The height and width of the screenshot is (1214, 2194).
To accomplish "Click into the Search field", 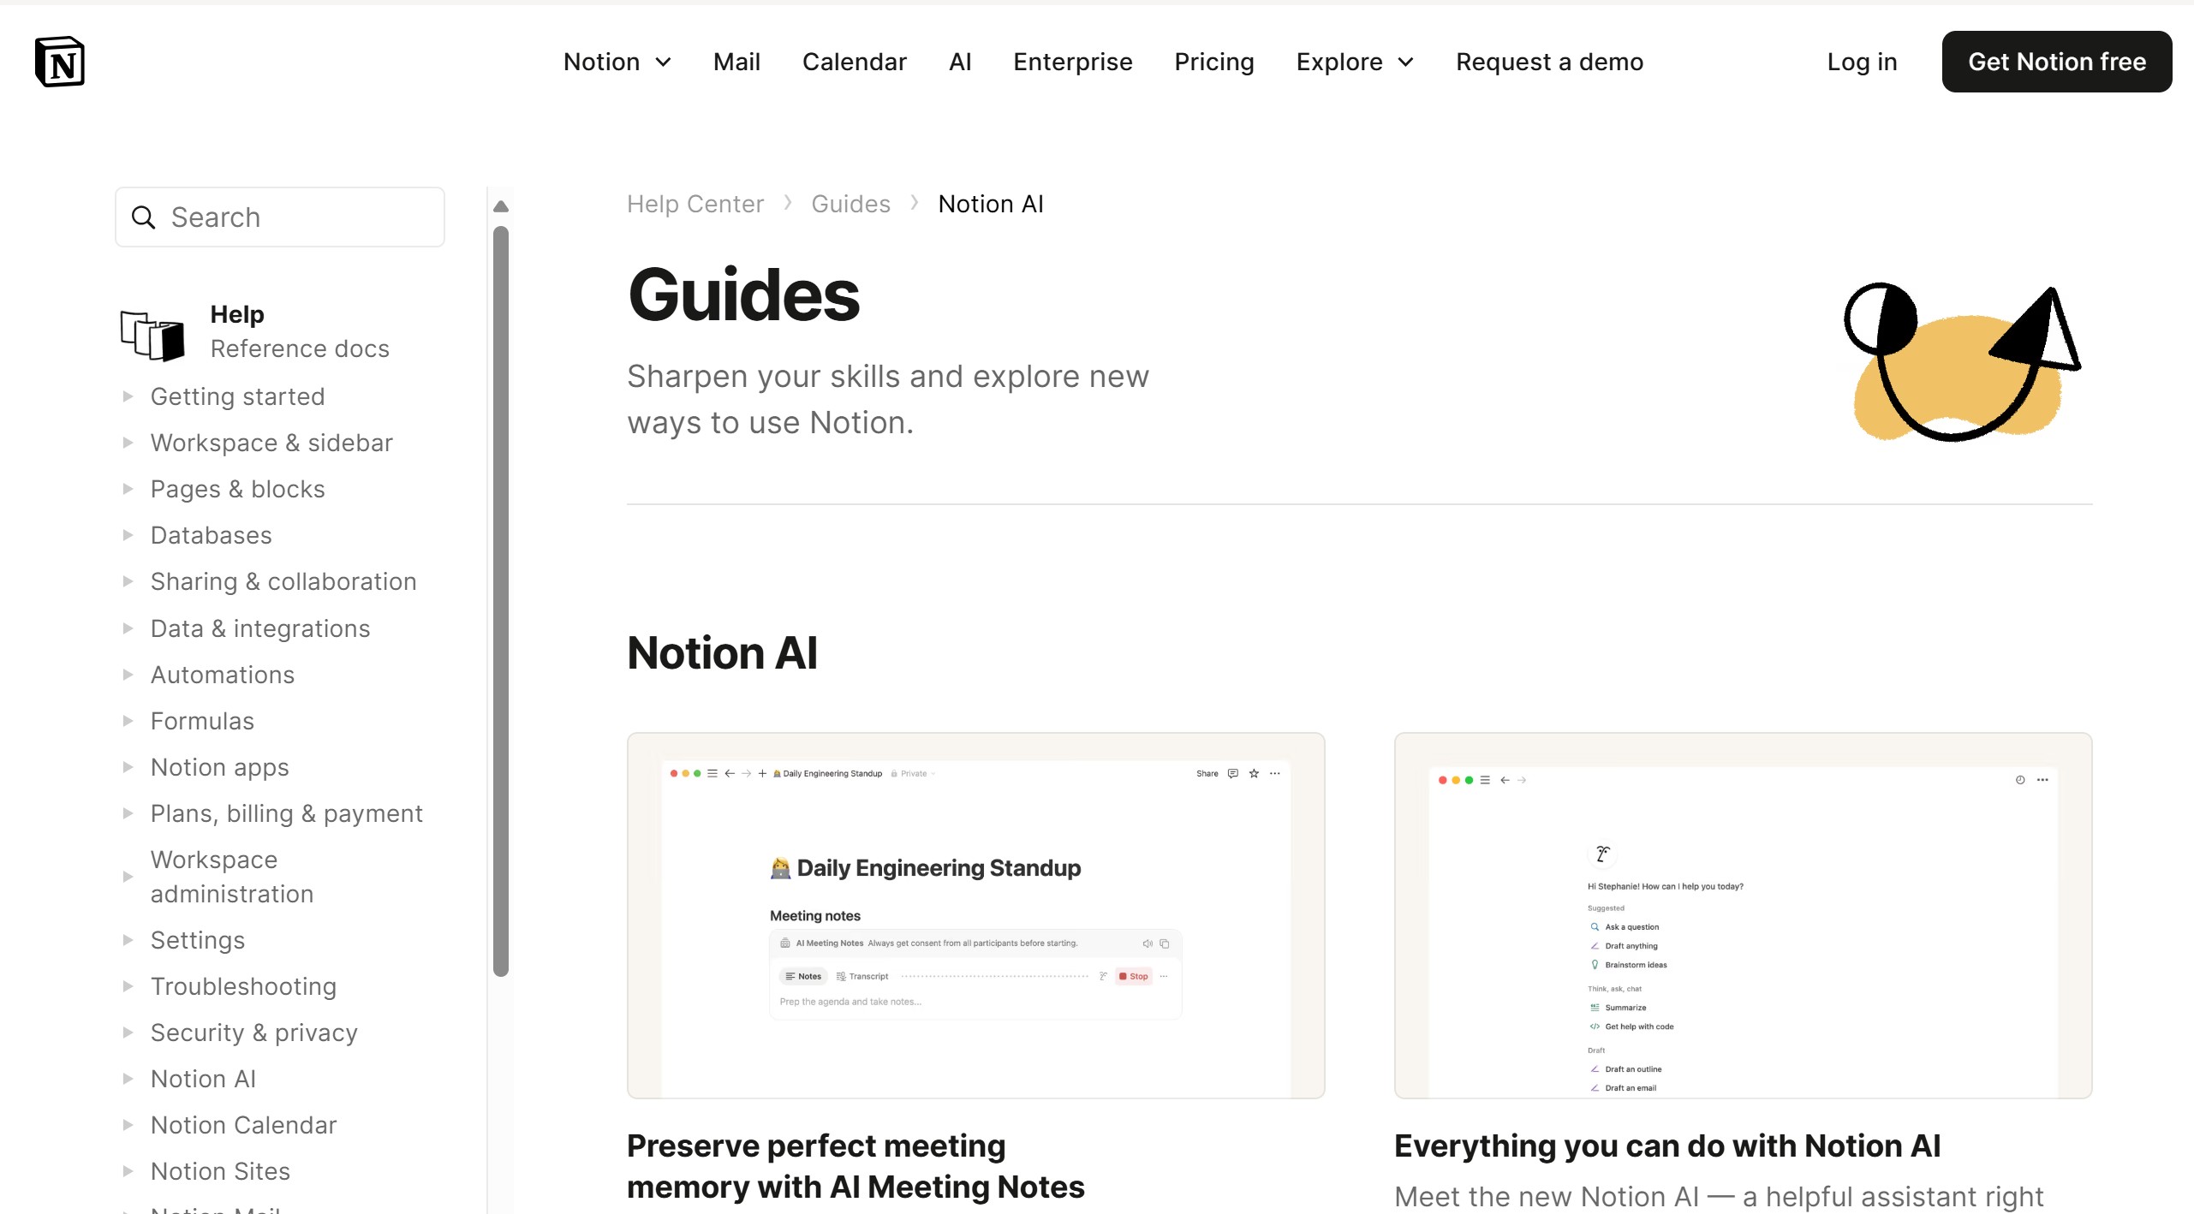I will point(280,217).
